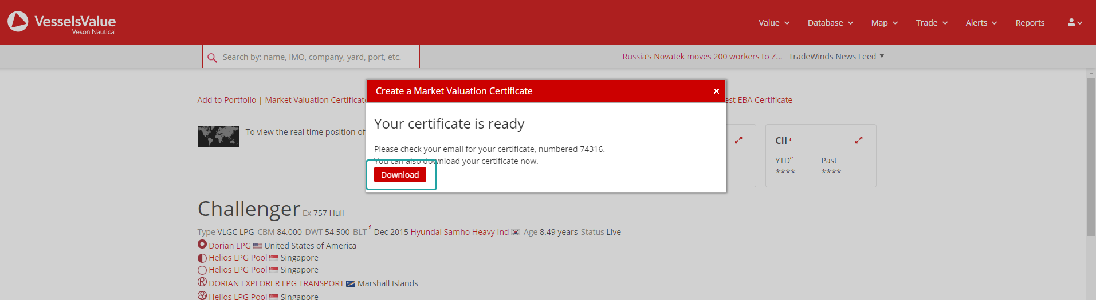The image size is (1096, 300).
Task: Click the United States flag icon
Action: 258,246
